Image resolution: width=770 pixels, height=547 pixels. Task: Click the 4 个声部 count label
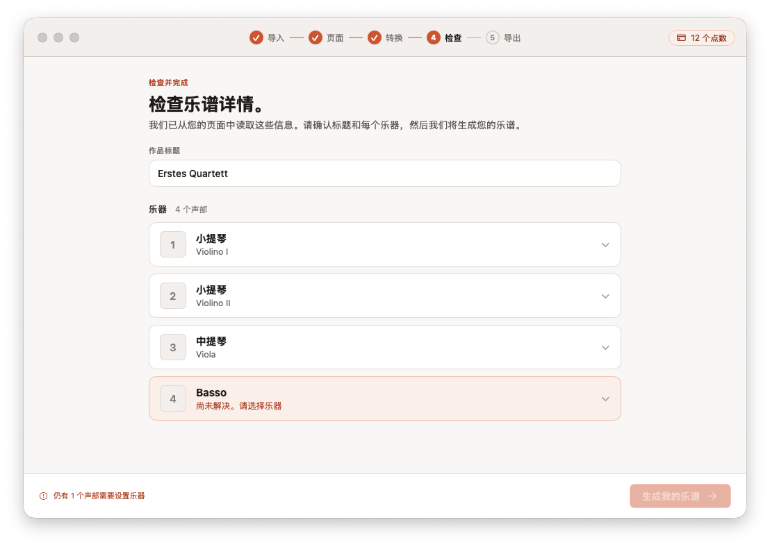point(191,210)
